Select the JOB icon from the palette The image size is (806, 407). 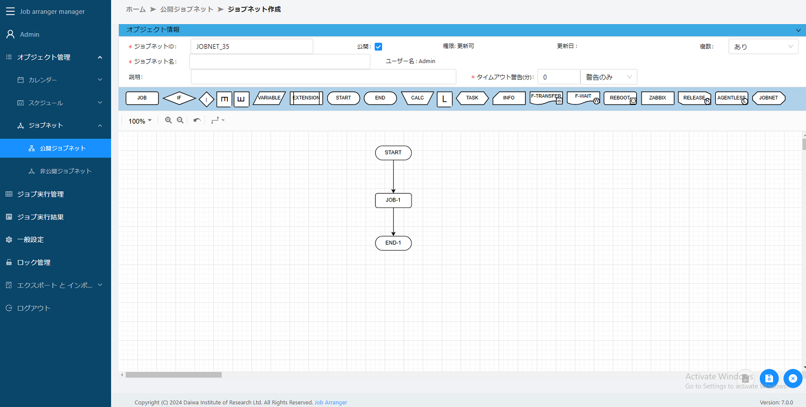142,98
